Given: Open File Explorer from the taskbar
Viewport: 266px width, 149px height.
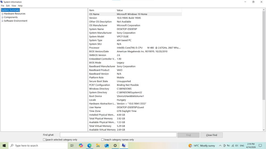Looking at the screenshot, I should 98,146.
